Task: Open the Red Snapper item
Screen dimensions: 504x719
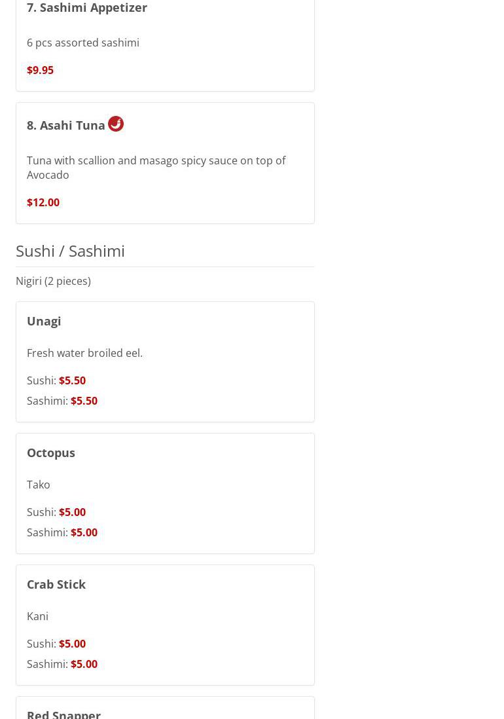Action: click(x=63, y=713)
